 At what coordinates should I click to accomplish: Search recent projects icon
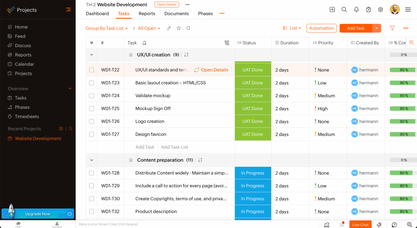71,129
